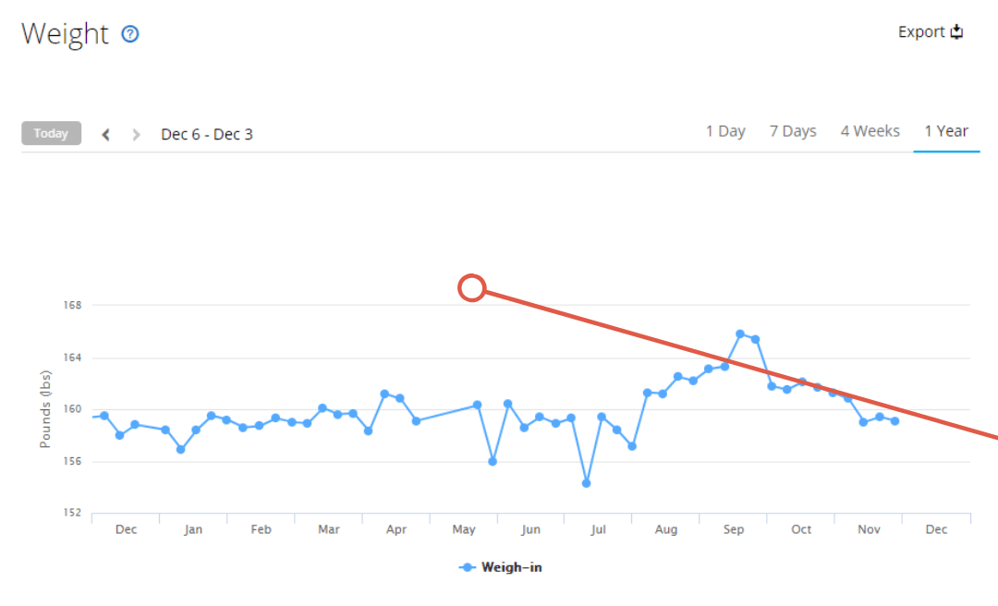The height and width of the screenshot is (606, 998).
Task: Go to previous date range arrow
Action: point(106,134)
